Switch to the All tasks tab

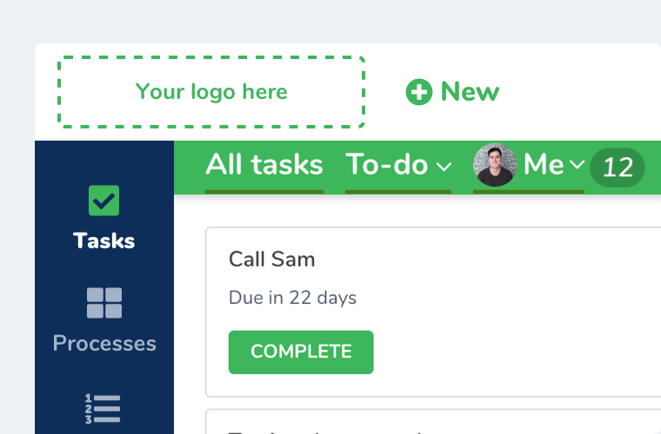pos(264,165)
